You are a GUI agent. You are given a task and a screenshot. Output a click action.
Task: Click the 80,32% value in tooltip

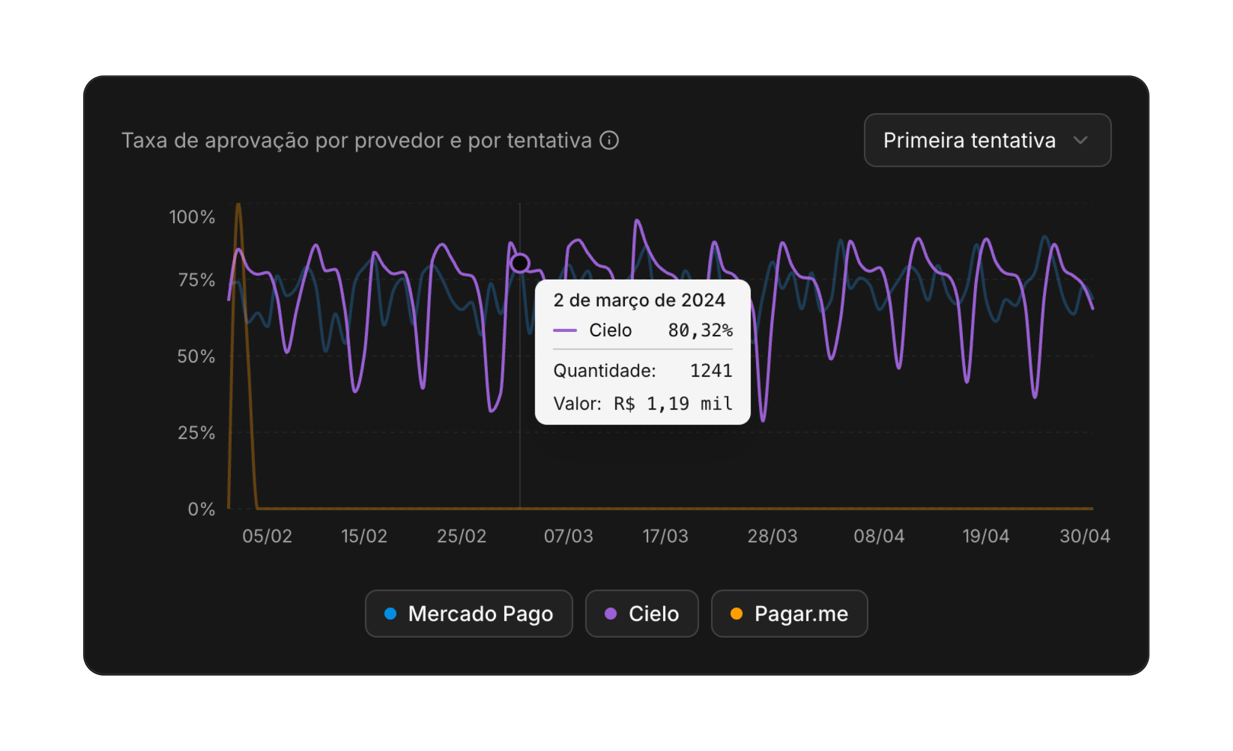coord(700,330)
